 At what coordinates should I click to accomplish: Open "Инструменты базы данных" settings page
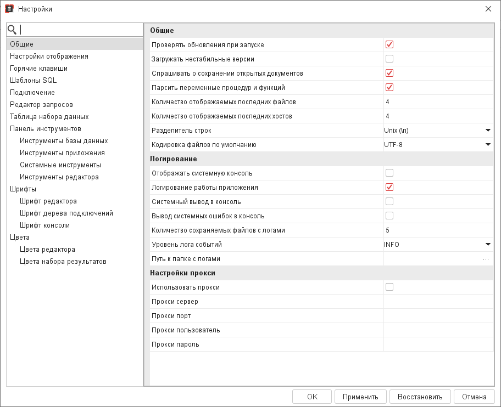tap(64, 141)
